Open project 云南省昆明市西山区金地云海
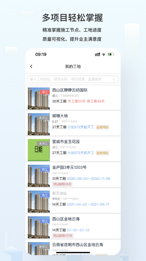The image size is (146, 261). [78, 245]
